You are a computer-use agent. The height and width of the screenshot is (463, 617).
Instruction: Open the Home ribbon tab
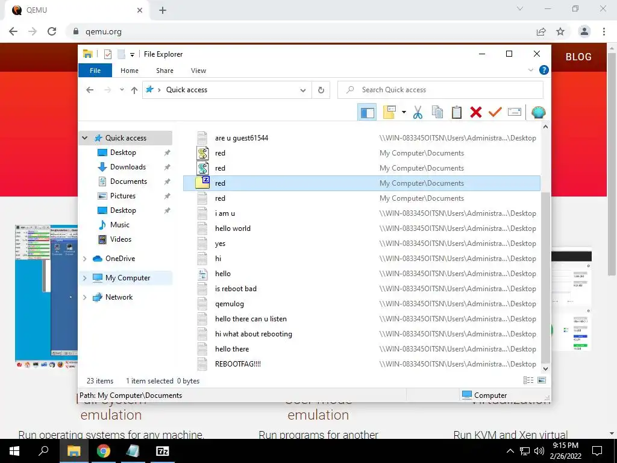130,71
